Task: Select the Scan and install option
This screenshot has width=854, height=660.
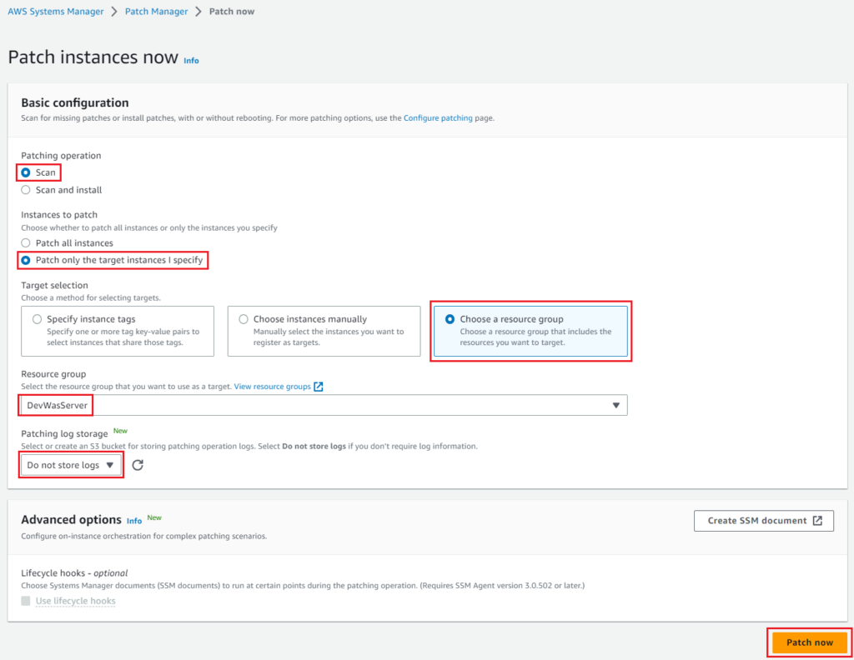Action: [x=26, y=190]
